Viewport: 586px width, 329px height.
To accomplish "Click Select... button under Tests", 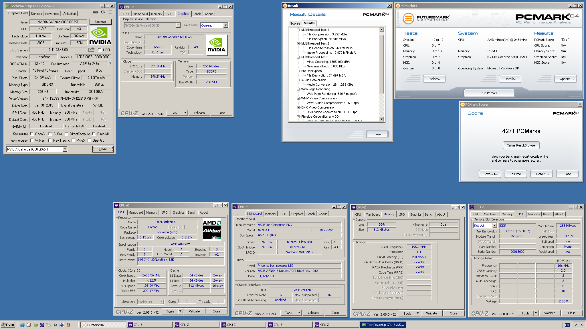I will point(434,79).
